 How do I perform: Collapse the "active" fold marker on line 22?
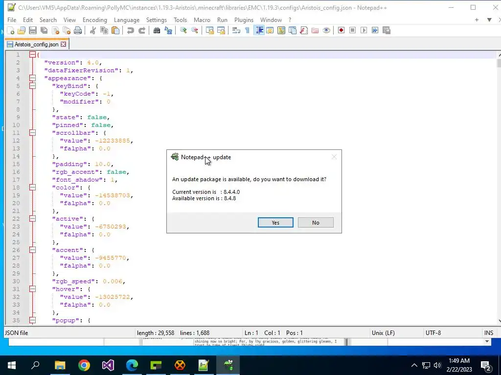coord(32,219)
